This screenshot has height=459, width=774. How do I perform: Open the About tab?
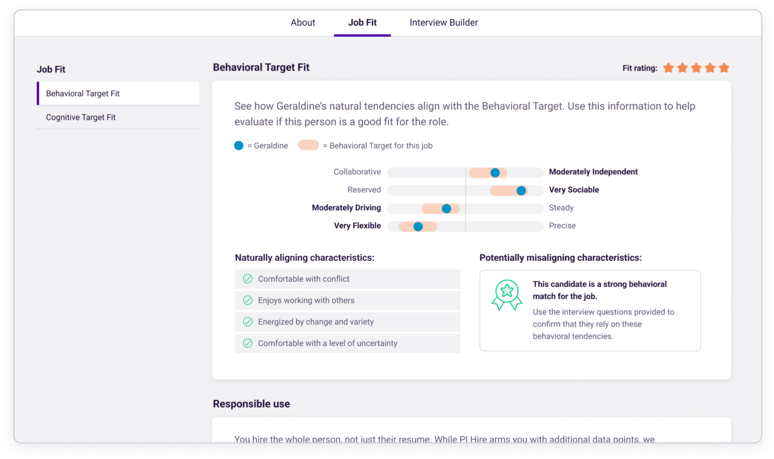click(302, 22)
